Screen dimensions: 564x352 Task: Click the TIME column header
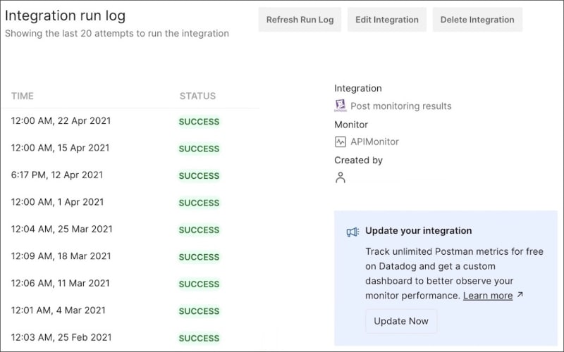tap(23, 96)
